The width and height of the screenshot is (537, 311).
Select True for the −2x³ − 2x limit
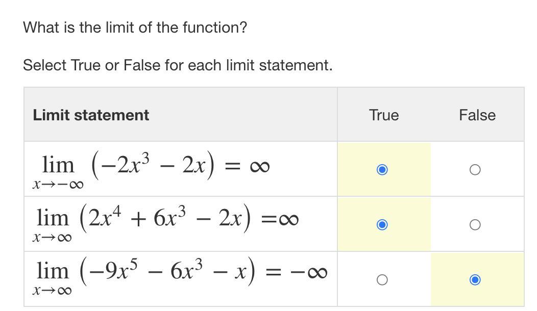click(x=382, y=170)
